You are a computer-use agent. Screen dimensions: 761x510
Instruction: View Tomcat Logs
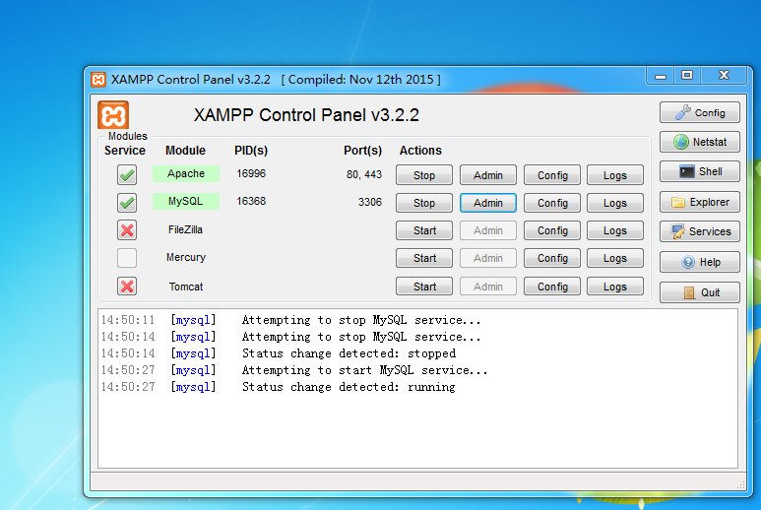615,287
